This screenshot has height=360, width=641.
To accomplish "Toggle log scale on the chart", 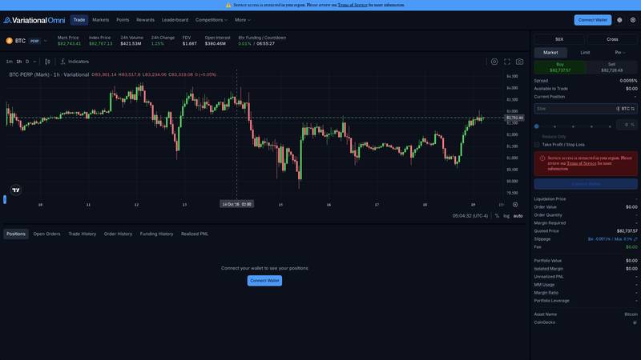I will (506, 216).
